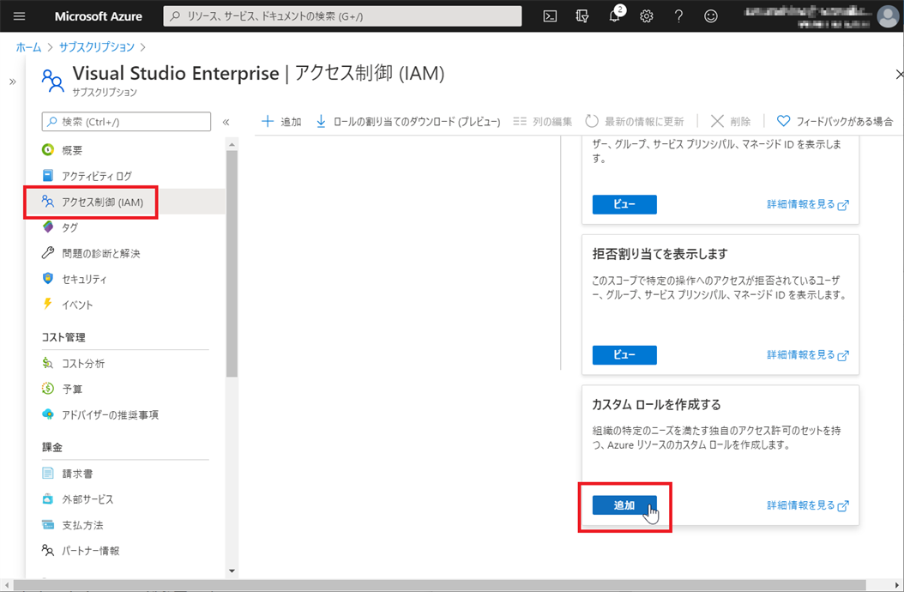Click the 追加 plus toolbar command
Image resolution: width=904 pixels, height=592 pixels.
[x=281, y=121]
